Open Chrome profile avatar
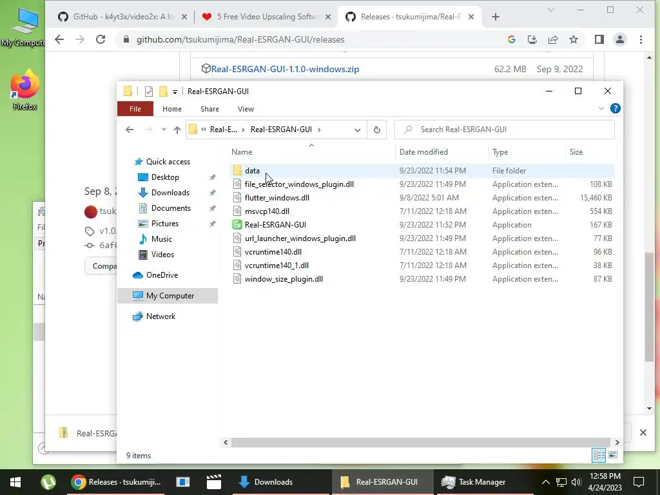 point(620,39)
